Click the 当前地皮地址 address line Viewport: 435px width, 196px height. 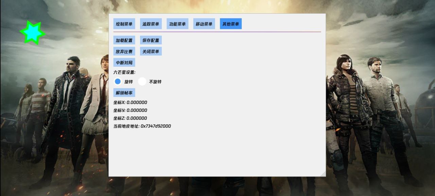[142, 126]
